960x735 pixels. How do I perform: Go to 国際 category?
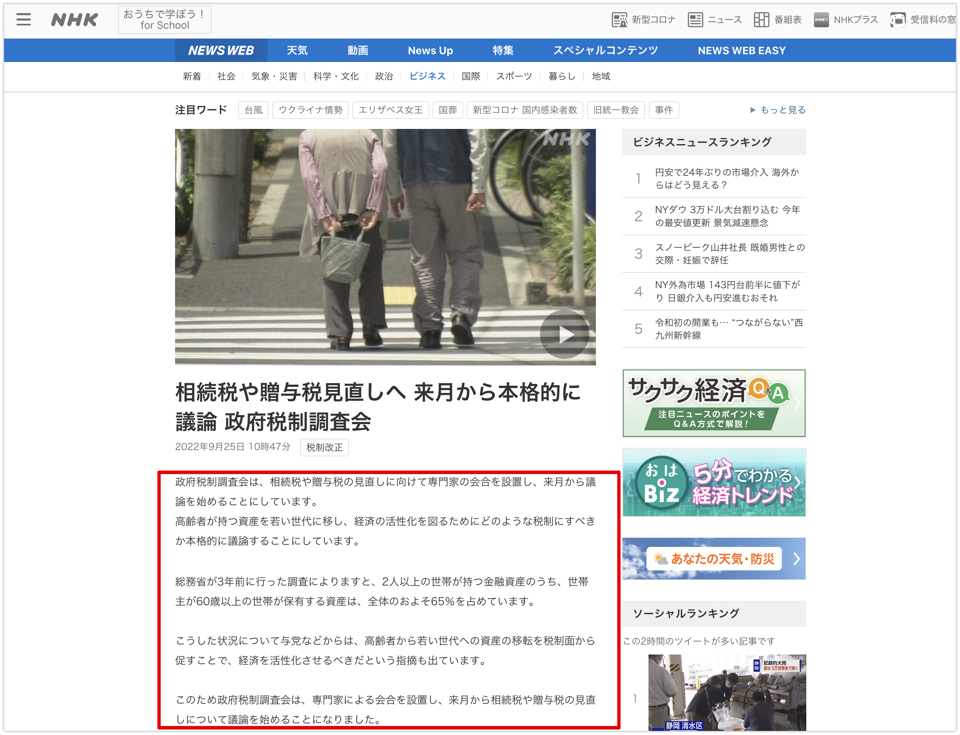[471, 76]
